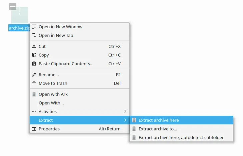243x156 pixels.
Task: Click the scissors Cut icon
Action: tap(34, 46)
